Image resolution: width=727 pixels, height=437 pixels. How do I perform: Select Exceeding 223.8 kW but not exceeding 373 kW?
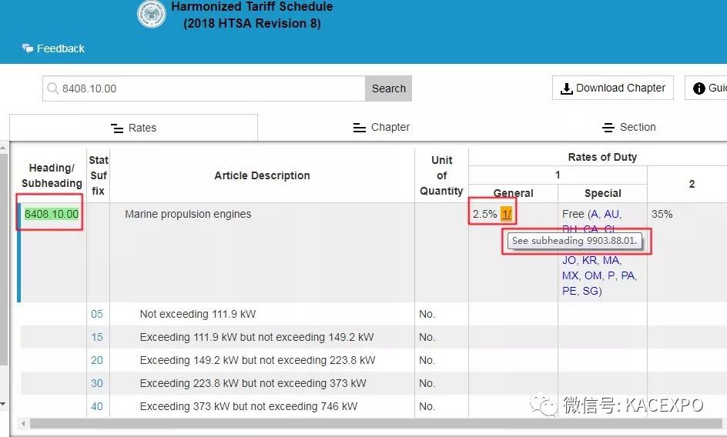(x=253, y=384)
